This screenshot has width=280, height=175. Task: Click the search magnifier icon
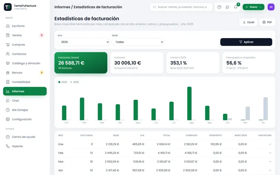[154, 7]
